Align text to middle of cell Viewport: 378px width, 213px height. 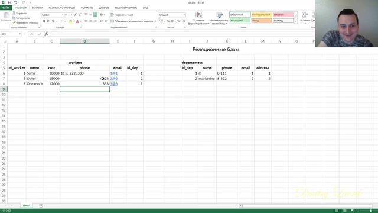coord(90,15)
